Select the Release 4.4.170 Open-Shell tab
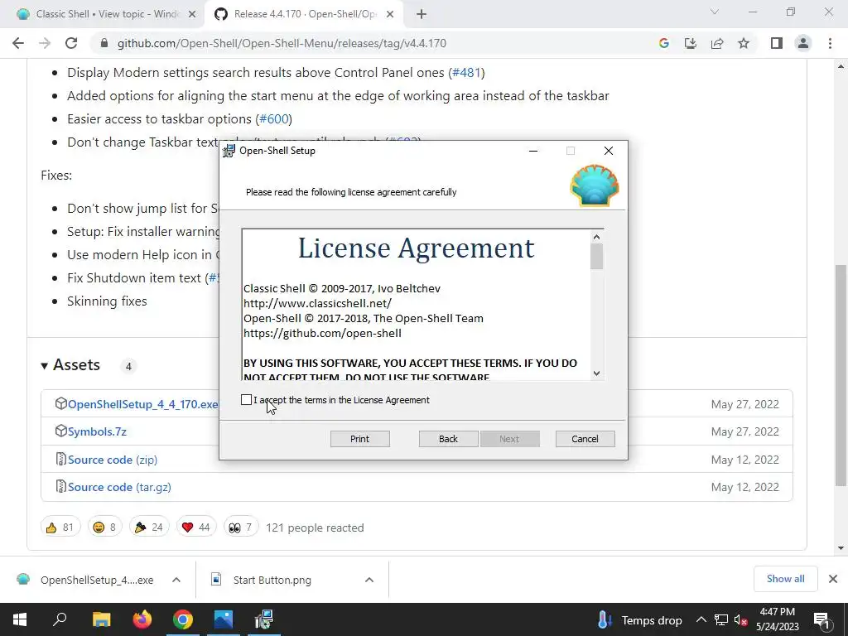The height and width of the screenshot is (636, 848). [x=306, y=14]
